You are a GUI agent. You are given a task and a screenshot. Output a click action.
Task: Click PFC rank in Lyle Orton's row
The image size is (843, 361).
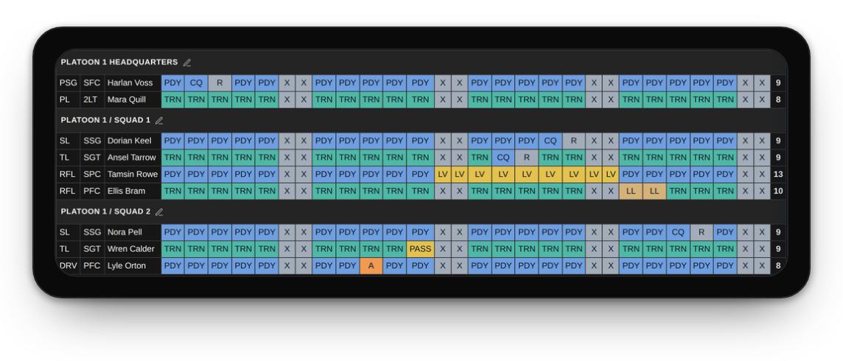[x=92, y=266]
